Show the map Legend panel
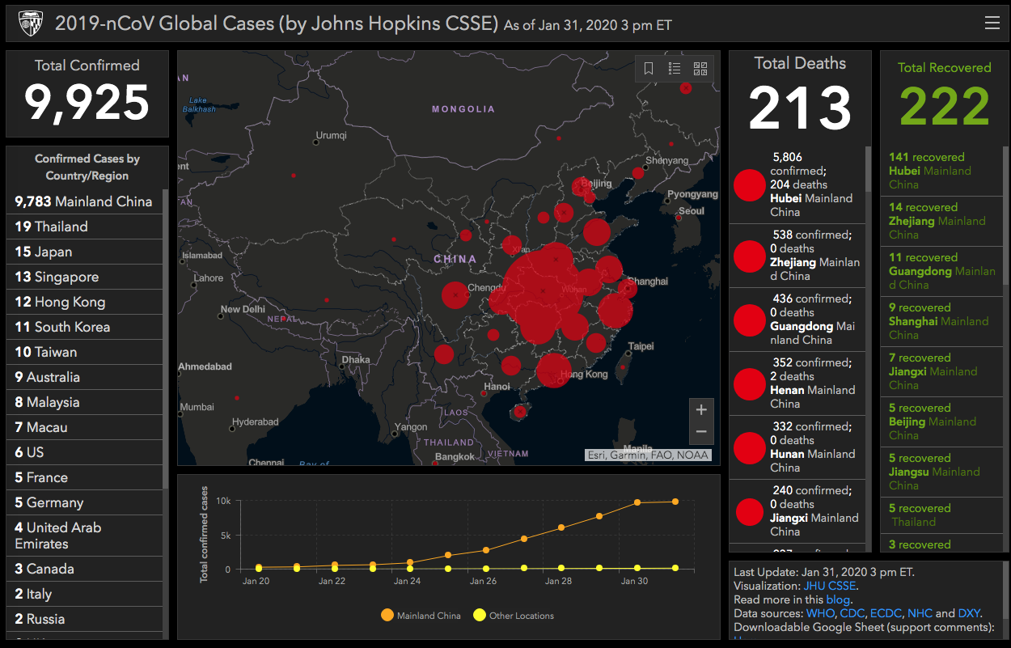The width and height of the screenshot is (1011, 648). (x=675, y=69)
